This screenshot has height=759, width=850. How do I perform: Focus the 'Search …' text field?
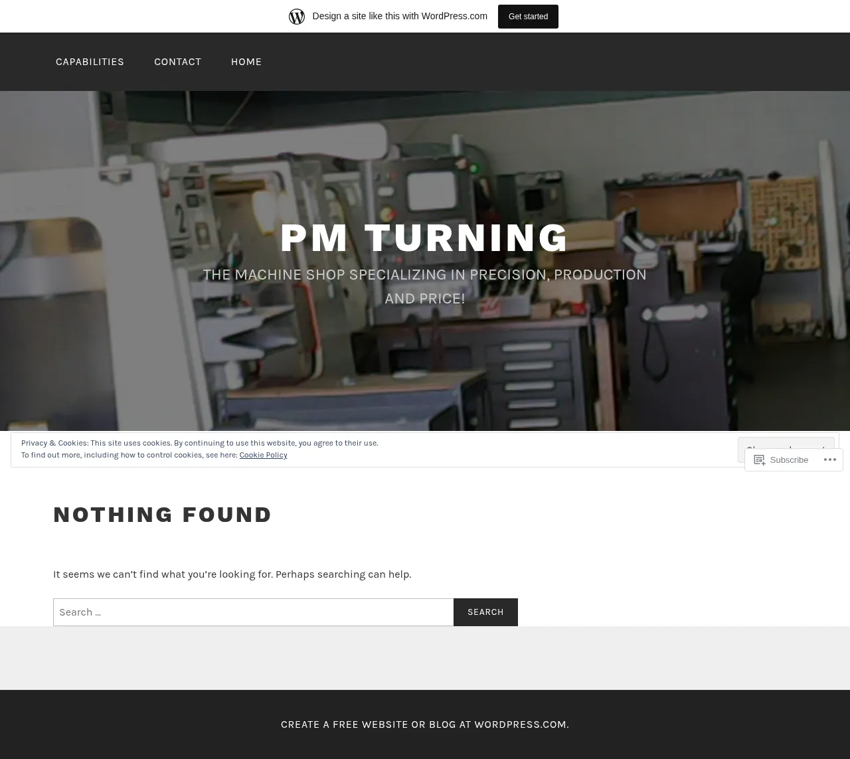(253, 612)
